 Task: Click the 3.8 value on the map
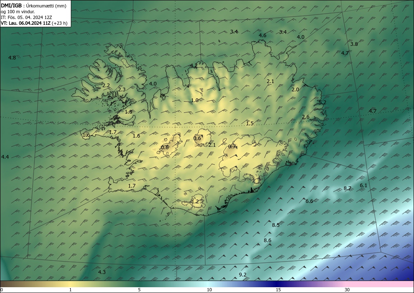(x=354, y=44)
